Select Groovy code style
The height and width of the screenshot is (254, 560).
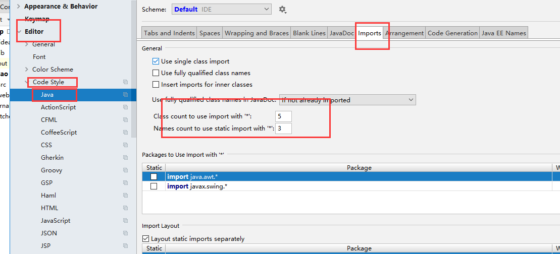click(52, 170)
